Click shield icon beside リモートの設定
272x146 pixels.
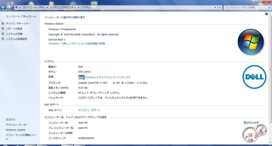tap(3, 28)
